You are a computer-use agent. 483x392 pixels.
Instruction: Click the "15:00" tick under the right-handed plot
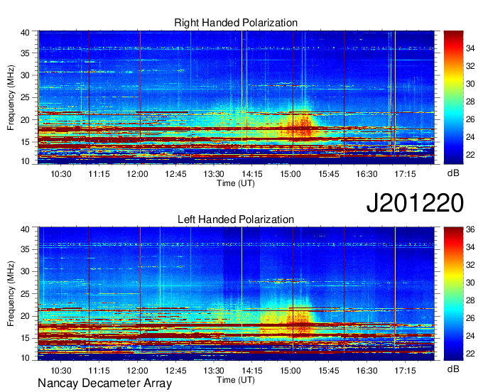pyautogui.click(x=291, y=174)
